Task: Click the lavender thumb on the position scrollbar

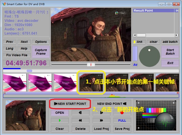Action: (x=29, y=71)
